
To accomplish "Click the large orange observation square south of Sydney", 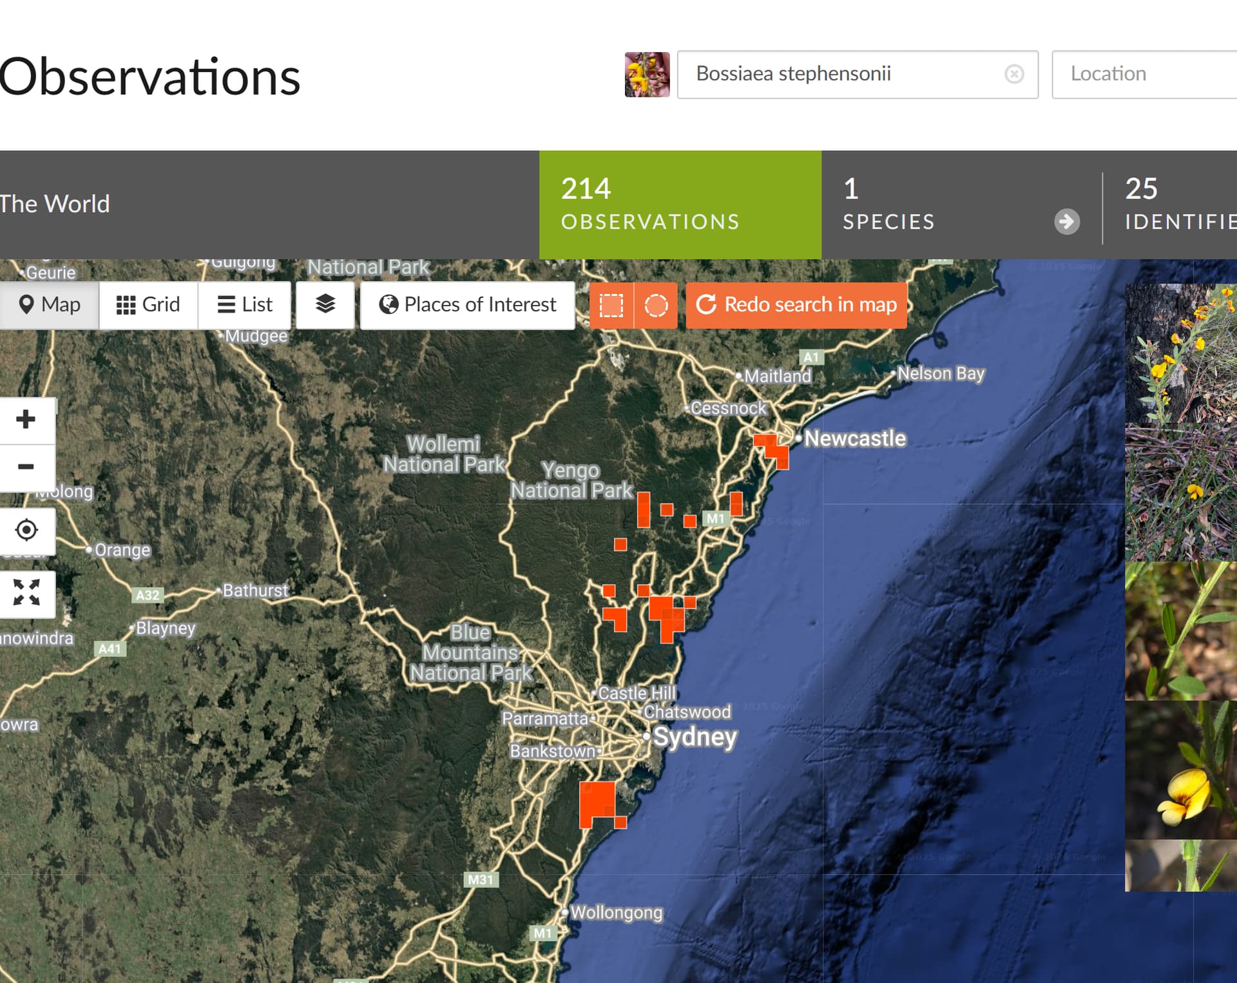I will (597, 799).
